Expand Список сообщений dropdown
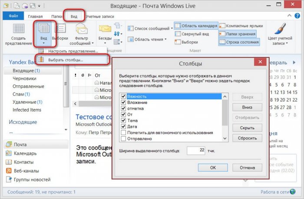 coord(172,29)
